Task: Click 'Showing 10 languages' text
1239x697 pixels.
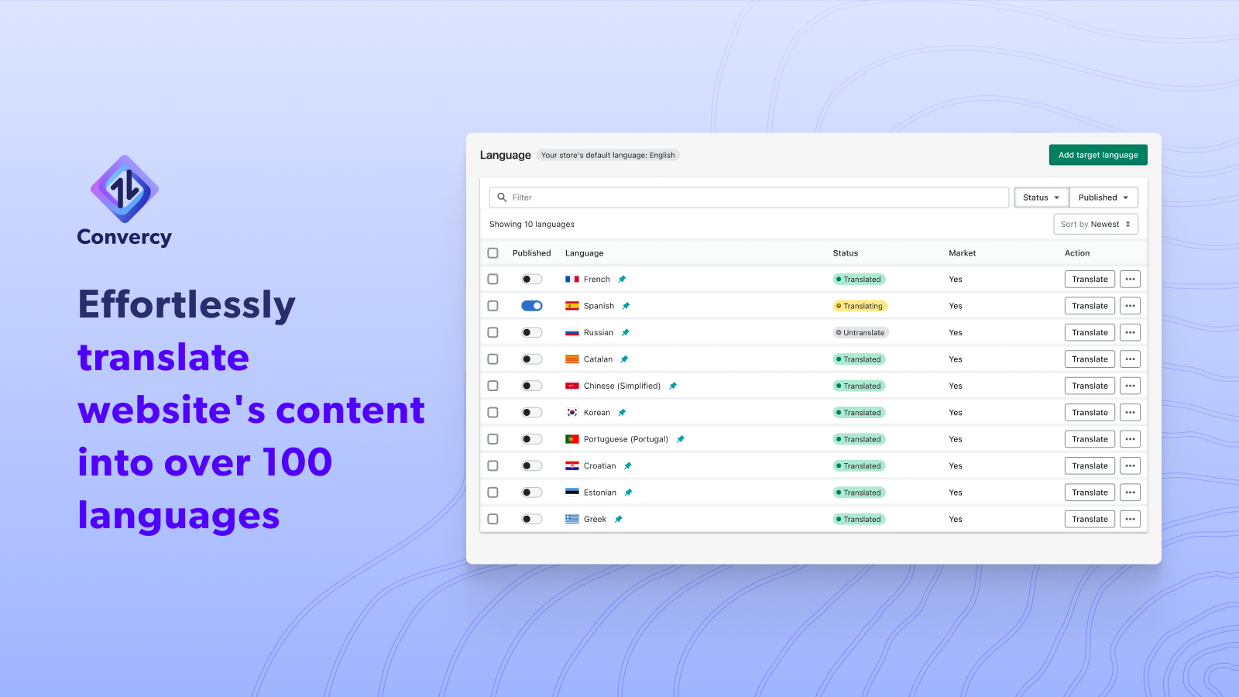Action: pyautogui.click(x=532, y=225)
